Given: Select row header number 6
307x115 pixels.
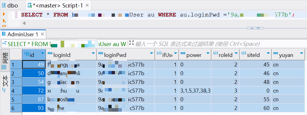Looking at the screenshot, I should pos(16,108).
